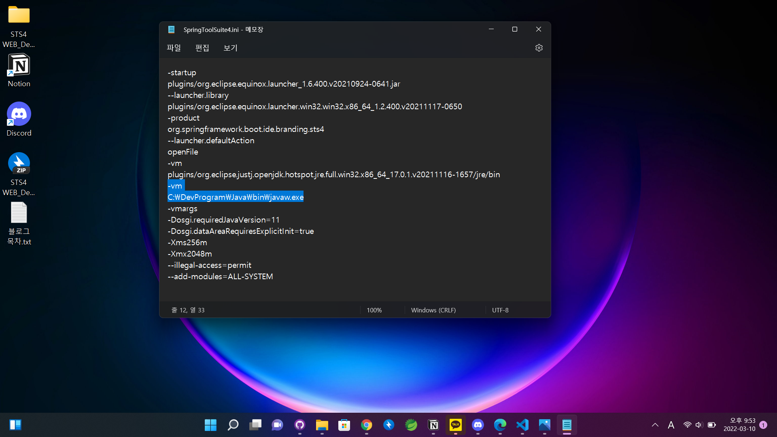Open the 보기 menu
Screen dimensions: 777x437
[230, 48]
